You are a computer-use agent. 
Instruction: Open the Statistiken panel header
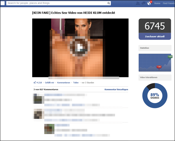(155, 48)
